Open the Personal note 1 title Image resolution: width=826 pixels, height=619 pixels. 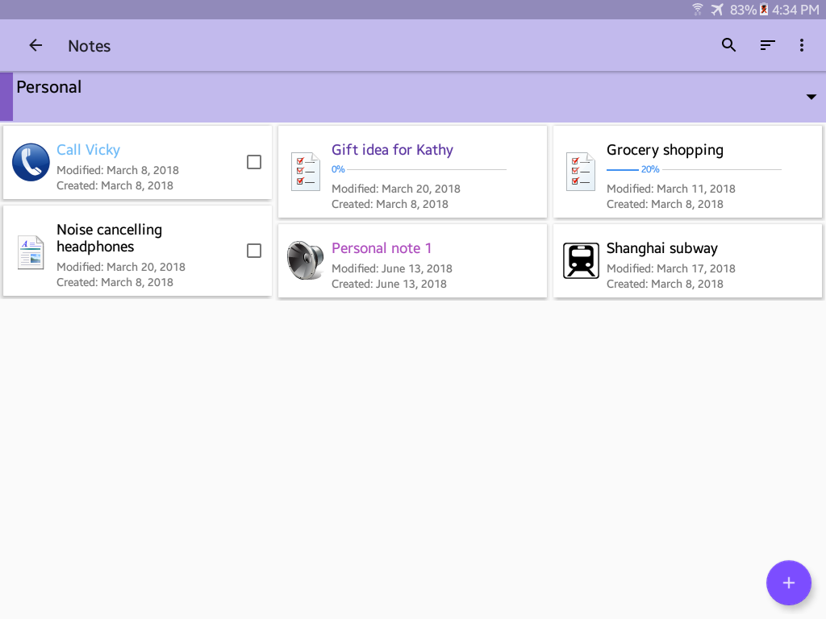(x=382, y=248)
